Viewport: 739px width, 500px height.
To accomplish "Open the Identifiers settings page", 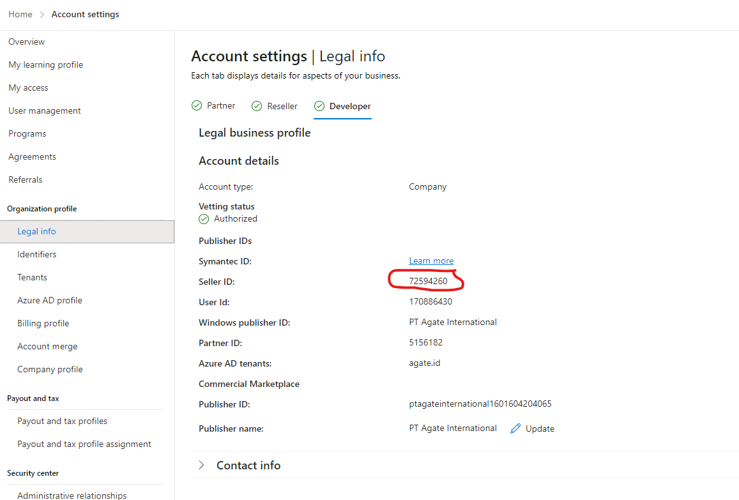I will click(37, 254).
